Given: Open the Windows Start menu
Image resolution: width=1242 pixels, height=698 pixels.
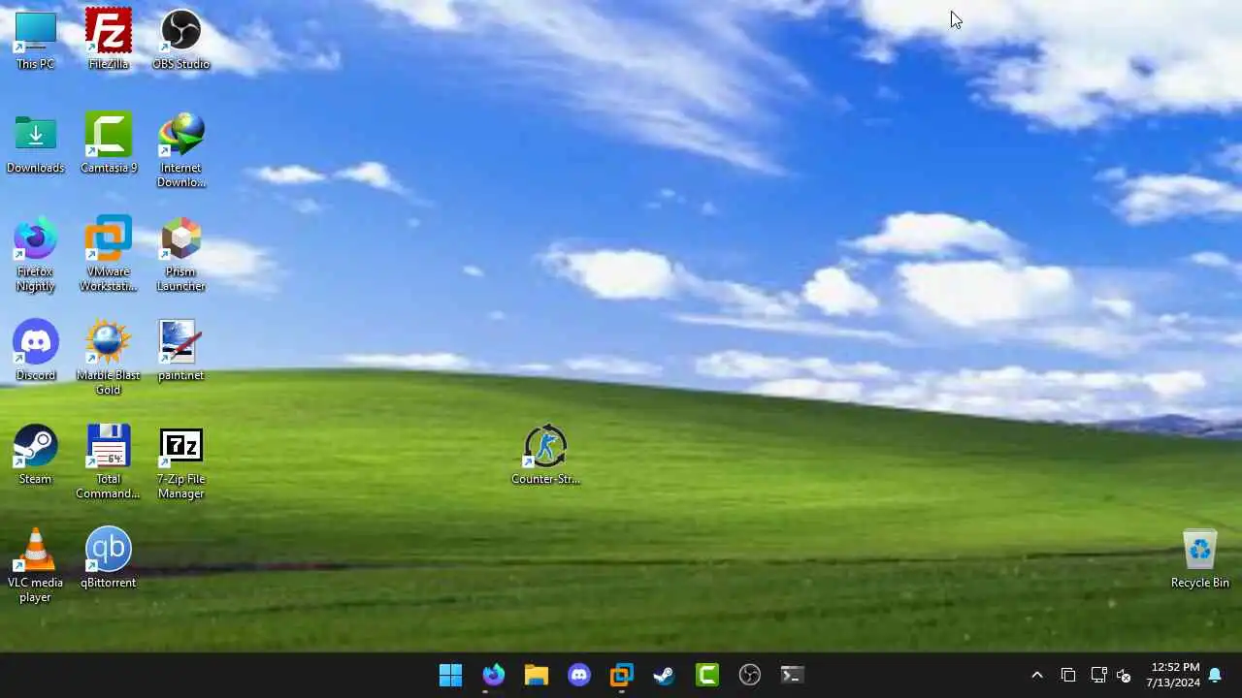Looking at the screenshot, I should [x=451, y=675].
